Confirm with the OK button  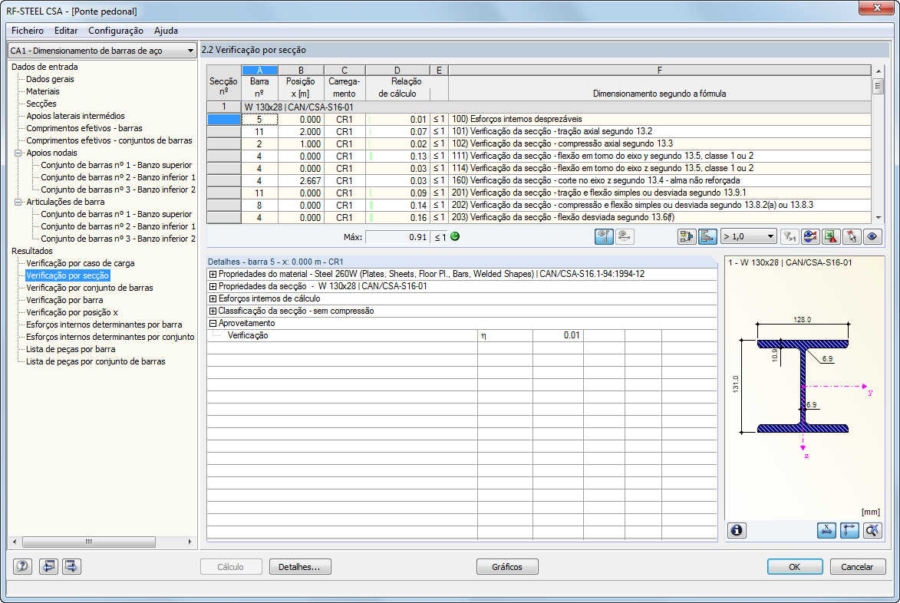[795, 567]
